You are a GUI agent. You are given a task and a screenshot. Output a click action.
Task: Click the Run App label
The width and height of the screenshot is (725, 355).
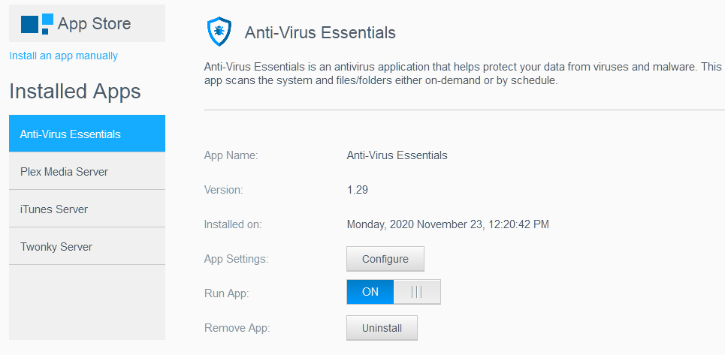[x=227, y=293]
